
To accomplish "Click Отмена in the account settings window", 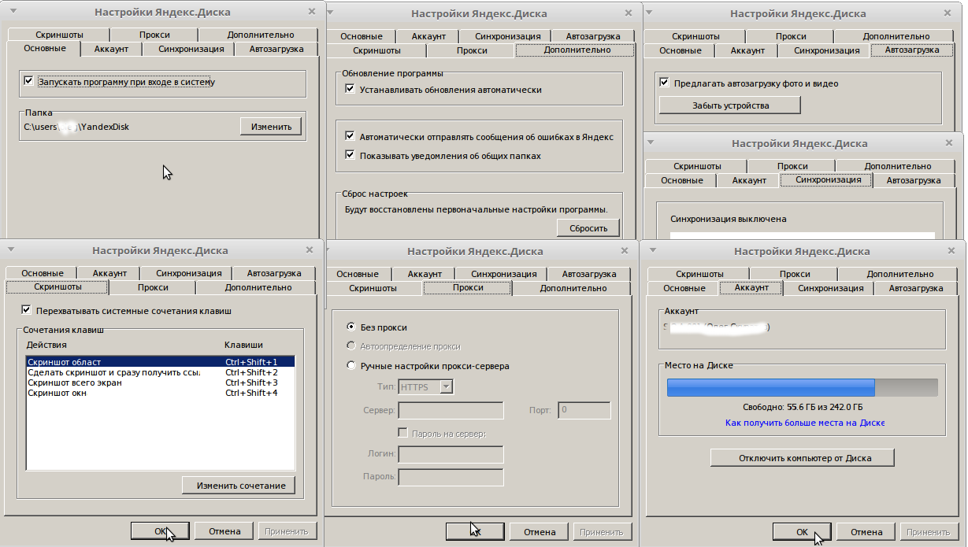I will tap(866, 532).
